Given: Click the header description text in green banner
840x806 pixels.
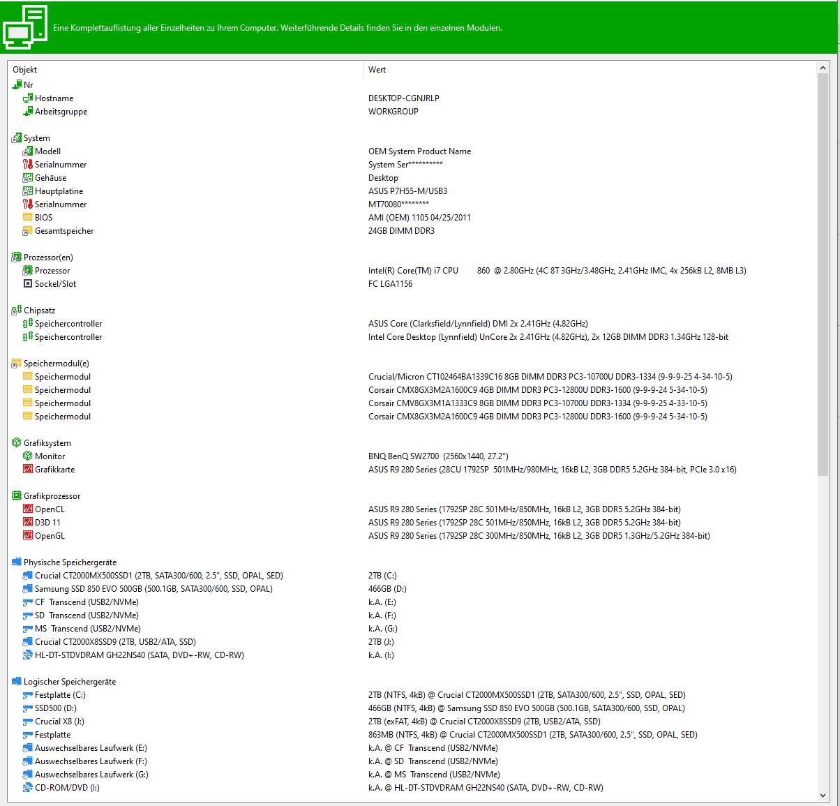Looking at the screenshot, I should (278, 28).
